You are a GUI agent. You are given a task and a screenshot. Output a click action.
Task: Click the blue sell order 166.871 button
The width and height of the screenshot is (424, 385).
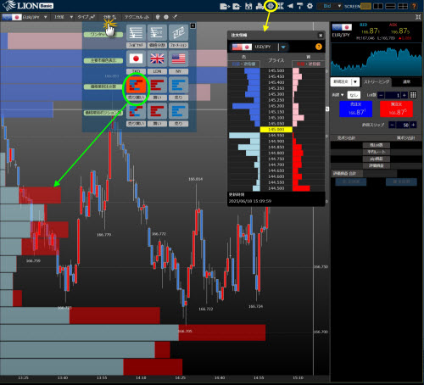pyautogui.click(x=356, y=109)
